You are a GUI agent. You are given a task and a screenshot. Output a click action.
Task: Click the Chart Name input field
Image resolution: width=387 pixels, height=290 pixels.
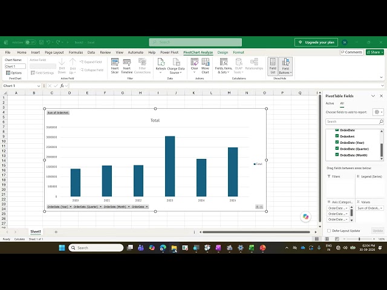(15, 66)
